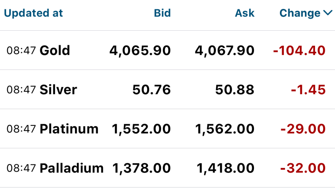
Task: Open the Platinum price row
Action: click(168, 129)
